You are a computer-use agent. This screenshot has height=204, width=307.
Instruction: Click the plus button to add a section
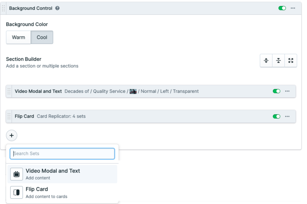[12, 135]
